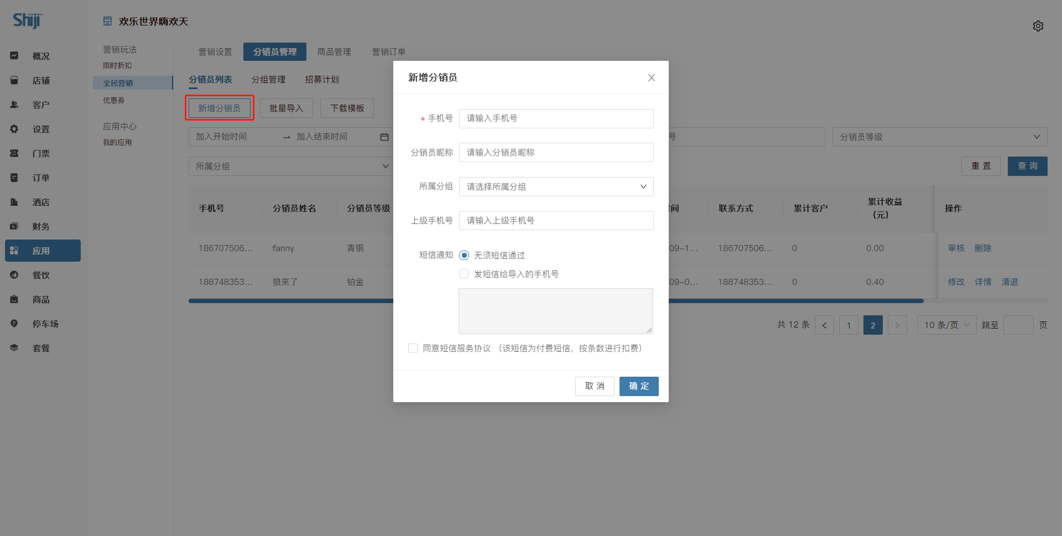
Task: Go to page 1
Action: click(x=848, y=325)
